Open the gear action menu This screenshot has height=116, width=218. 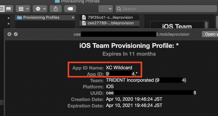40,9
